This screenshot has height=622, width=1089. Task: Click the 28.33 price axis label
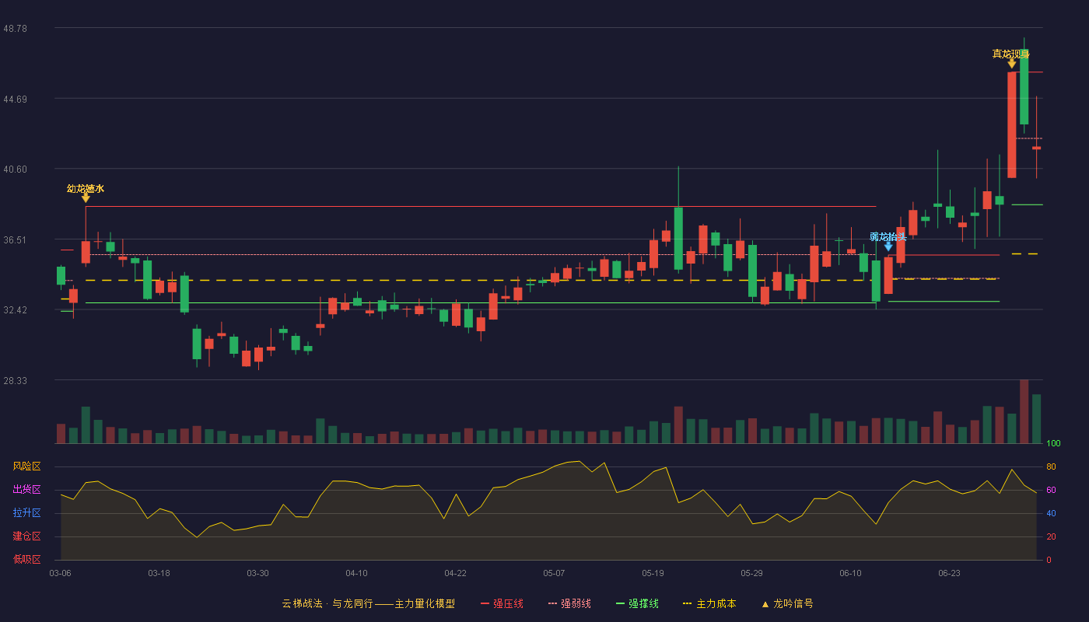tap(15, 381)
